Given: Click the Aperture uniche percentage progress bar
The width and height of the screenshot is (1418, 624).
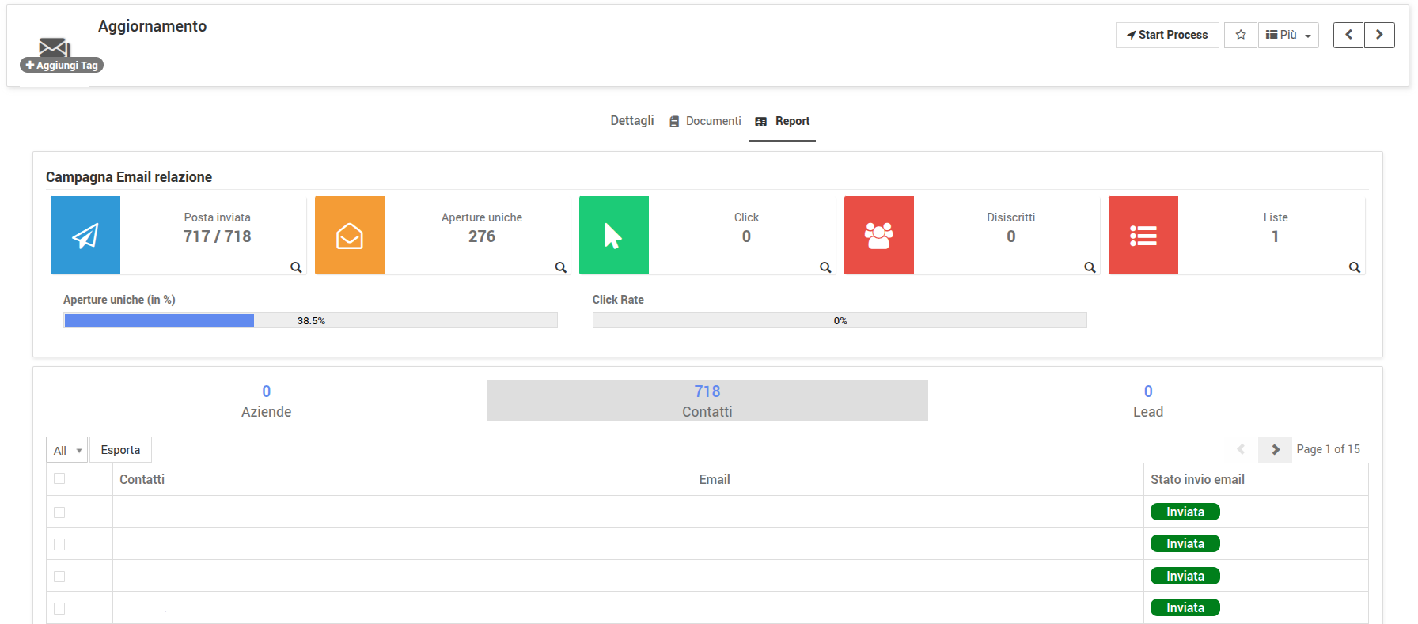Looking at the screenshot, I should [x=310, y=320].
